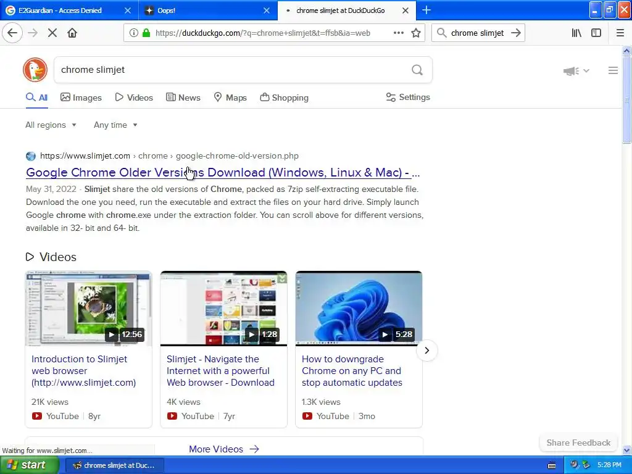Stop loading the page with the X button
Viewport: 632px width, 474px height.
point(52,33)
